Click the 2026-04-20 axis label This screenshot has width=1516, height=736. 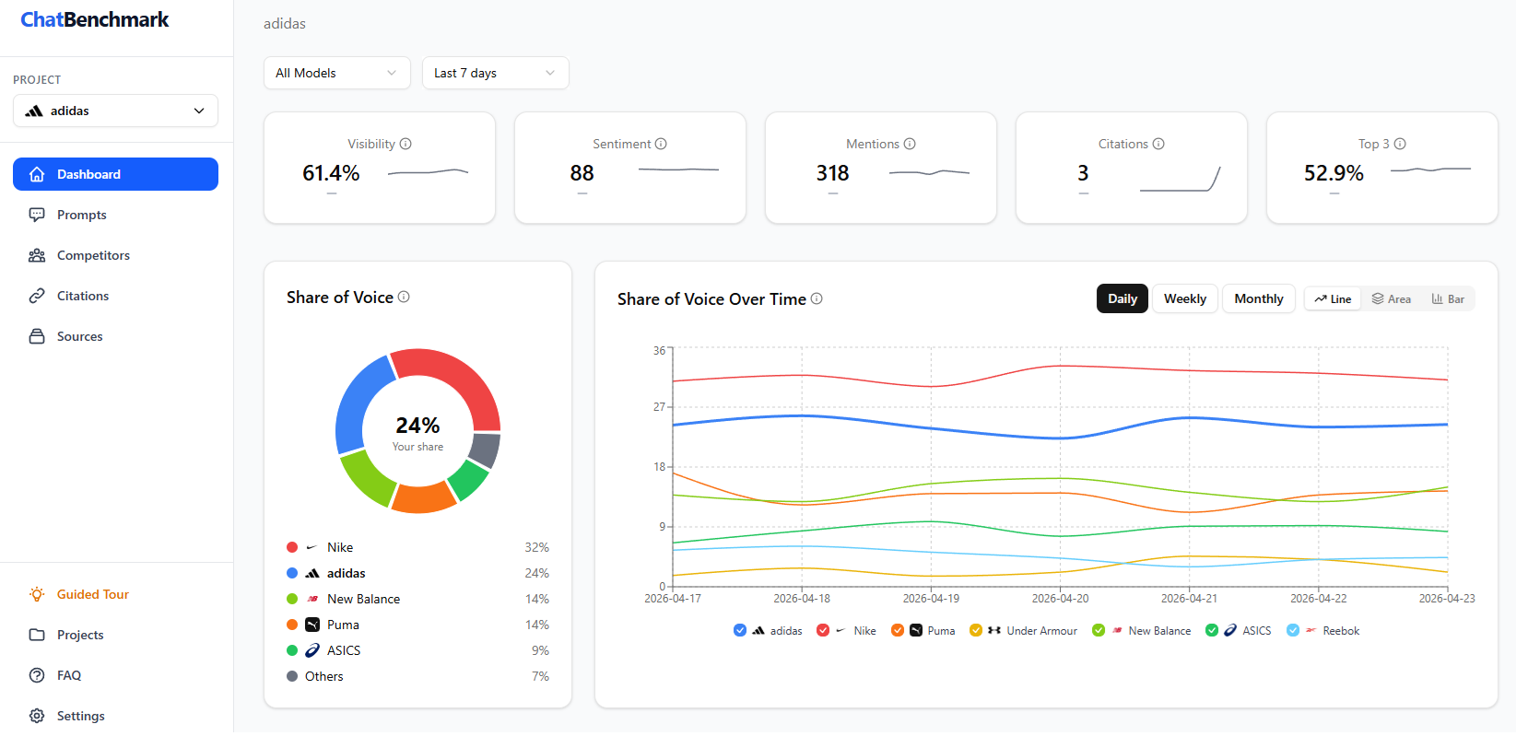tap(1060, 599)
